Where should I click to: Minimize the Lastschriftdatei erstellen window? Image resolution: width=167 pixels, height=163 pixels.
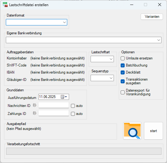pos(132,5)
